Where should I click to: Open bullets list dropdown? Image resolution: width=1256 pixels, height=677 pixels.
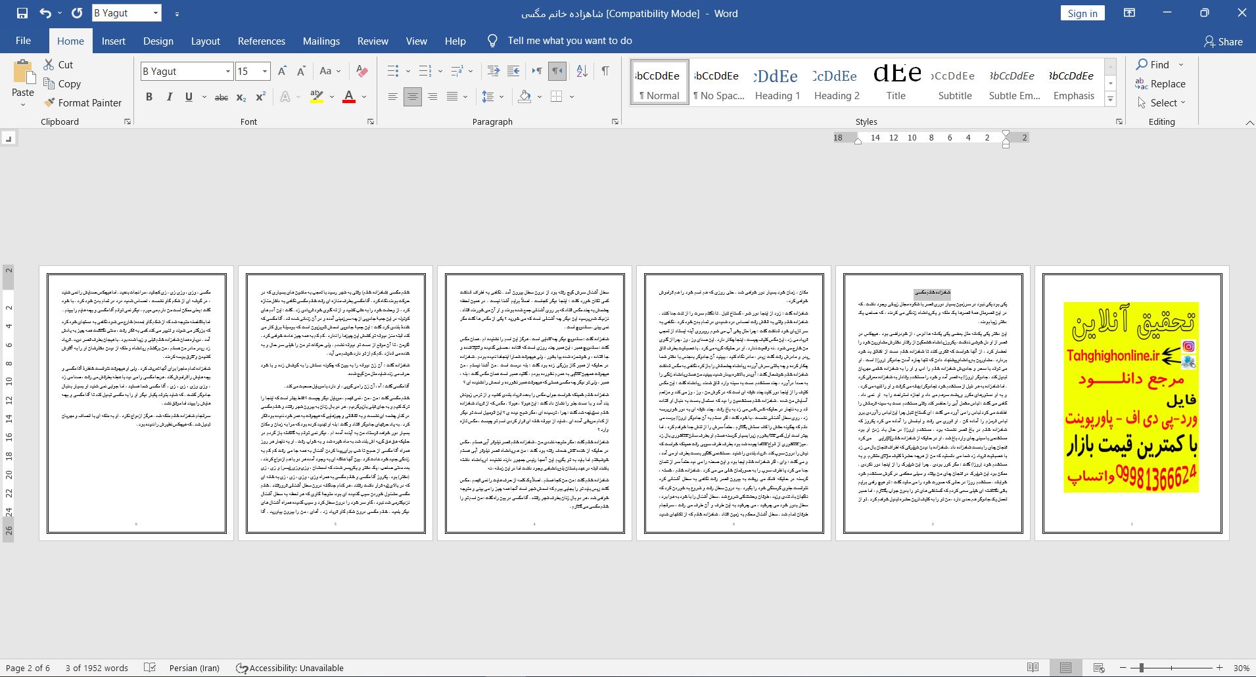[x=407, y=71]
